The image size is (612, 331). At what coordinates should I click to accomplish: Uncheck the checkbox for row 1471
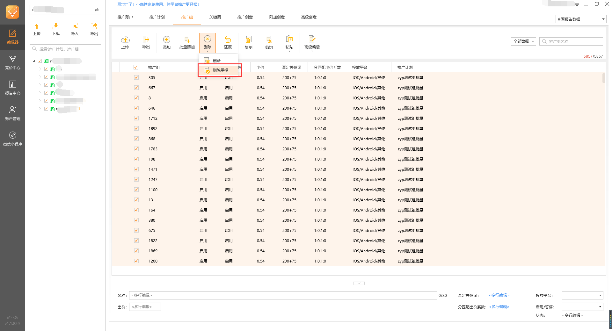(136, 169)
